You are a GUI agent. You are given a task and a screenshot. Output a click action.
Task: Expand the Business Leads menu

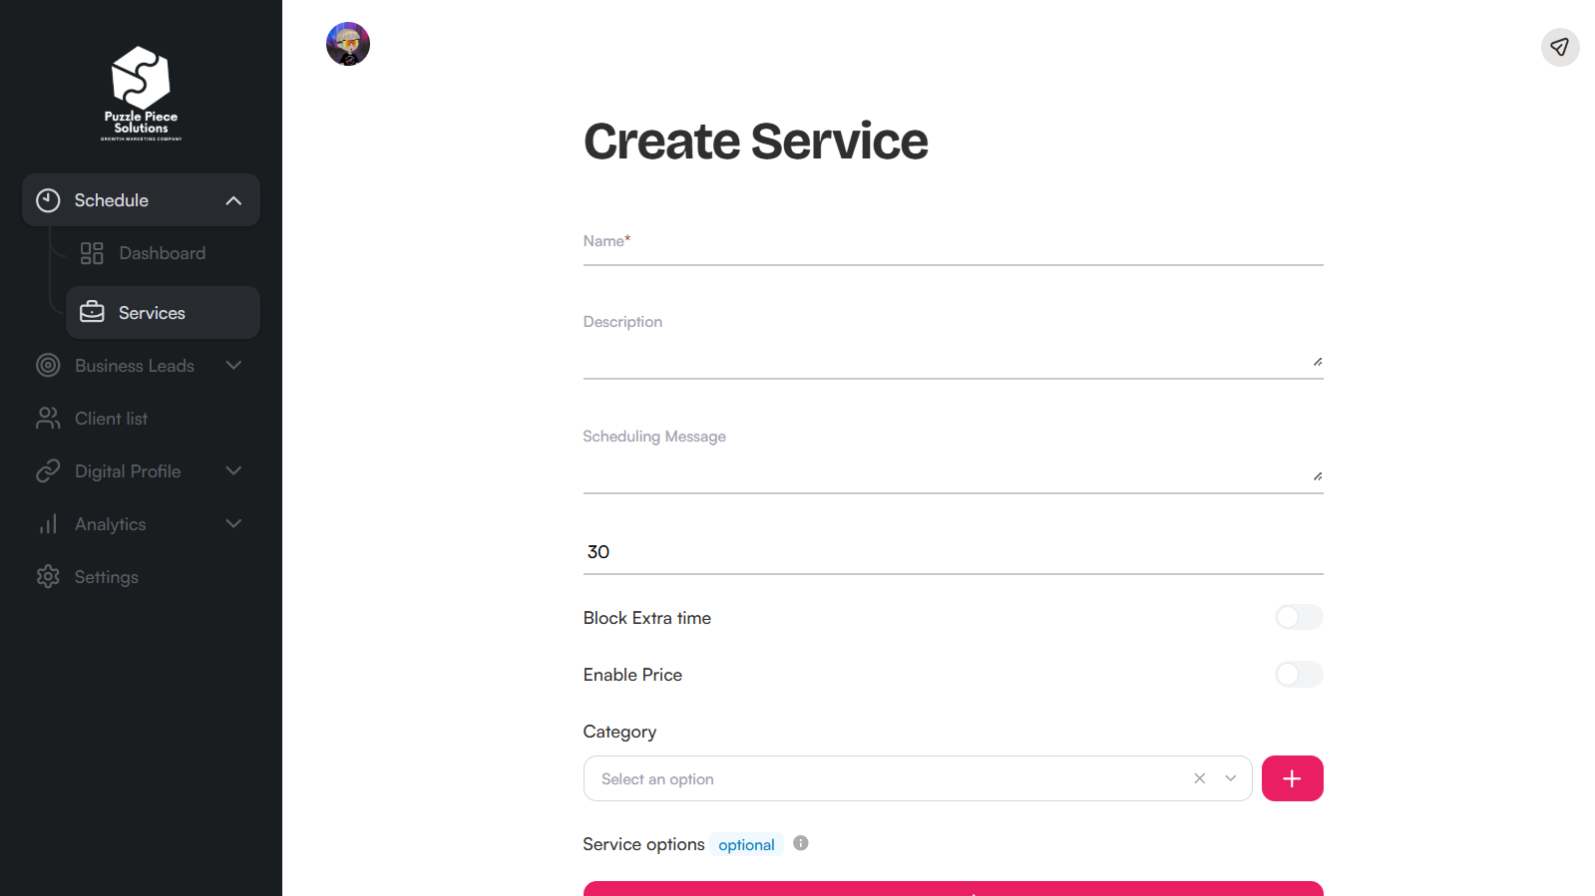click(x=233, y=365)
